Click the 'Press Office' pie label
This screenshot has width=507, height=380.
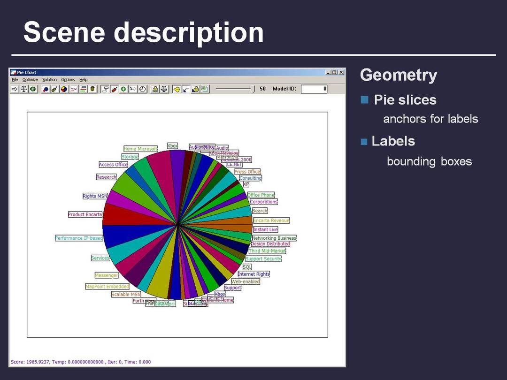(x=247, y=172)
